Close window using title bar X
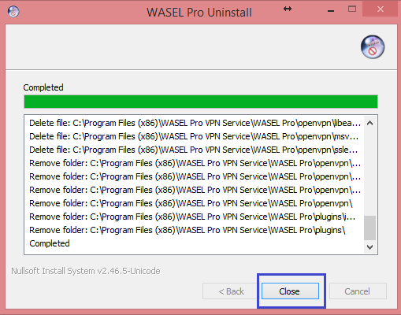 click(381, 9)
